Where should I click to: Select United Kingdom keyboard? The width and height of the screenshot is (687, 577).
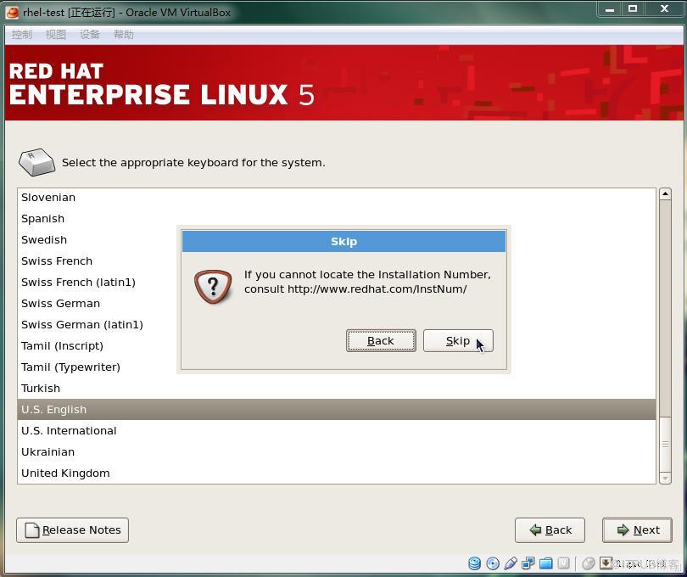[336, 473]
